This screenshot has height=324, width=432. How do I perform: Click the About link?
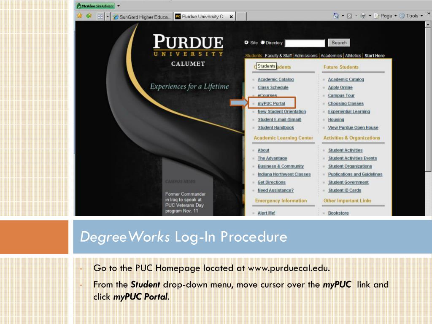pos(263,150)
